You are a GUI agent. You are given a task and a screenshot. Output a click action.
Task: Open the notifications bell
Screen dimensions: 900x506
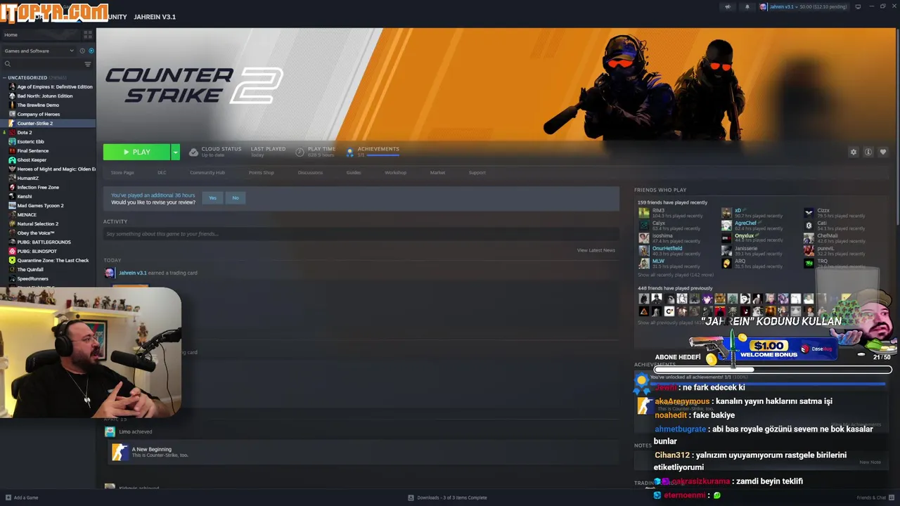coord(747,7)
